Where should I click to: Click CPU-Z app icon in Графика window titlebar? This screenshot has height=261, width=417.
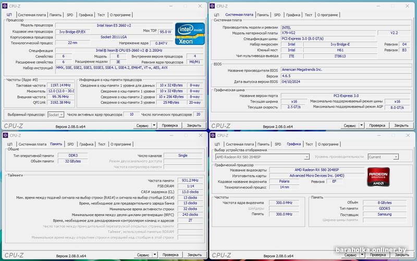point(213,135)
